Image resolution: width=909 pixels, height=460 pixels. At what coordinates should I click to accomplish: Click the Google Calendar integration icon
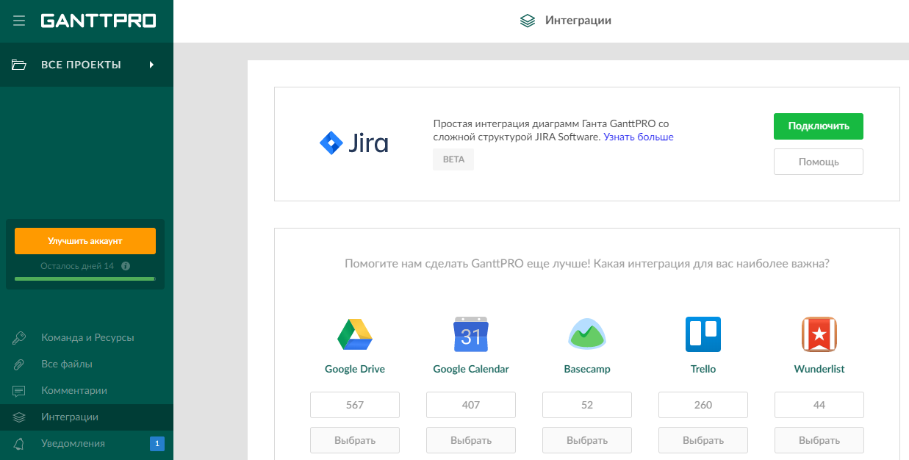[x=471, y=334]
